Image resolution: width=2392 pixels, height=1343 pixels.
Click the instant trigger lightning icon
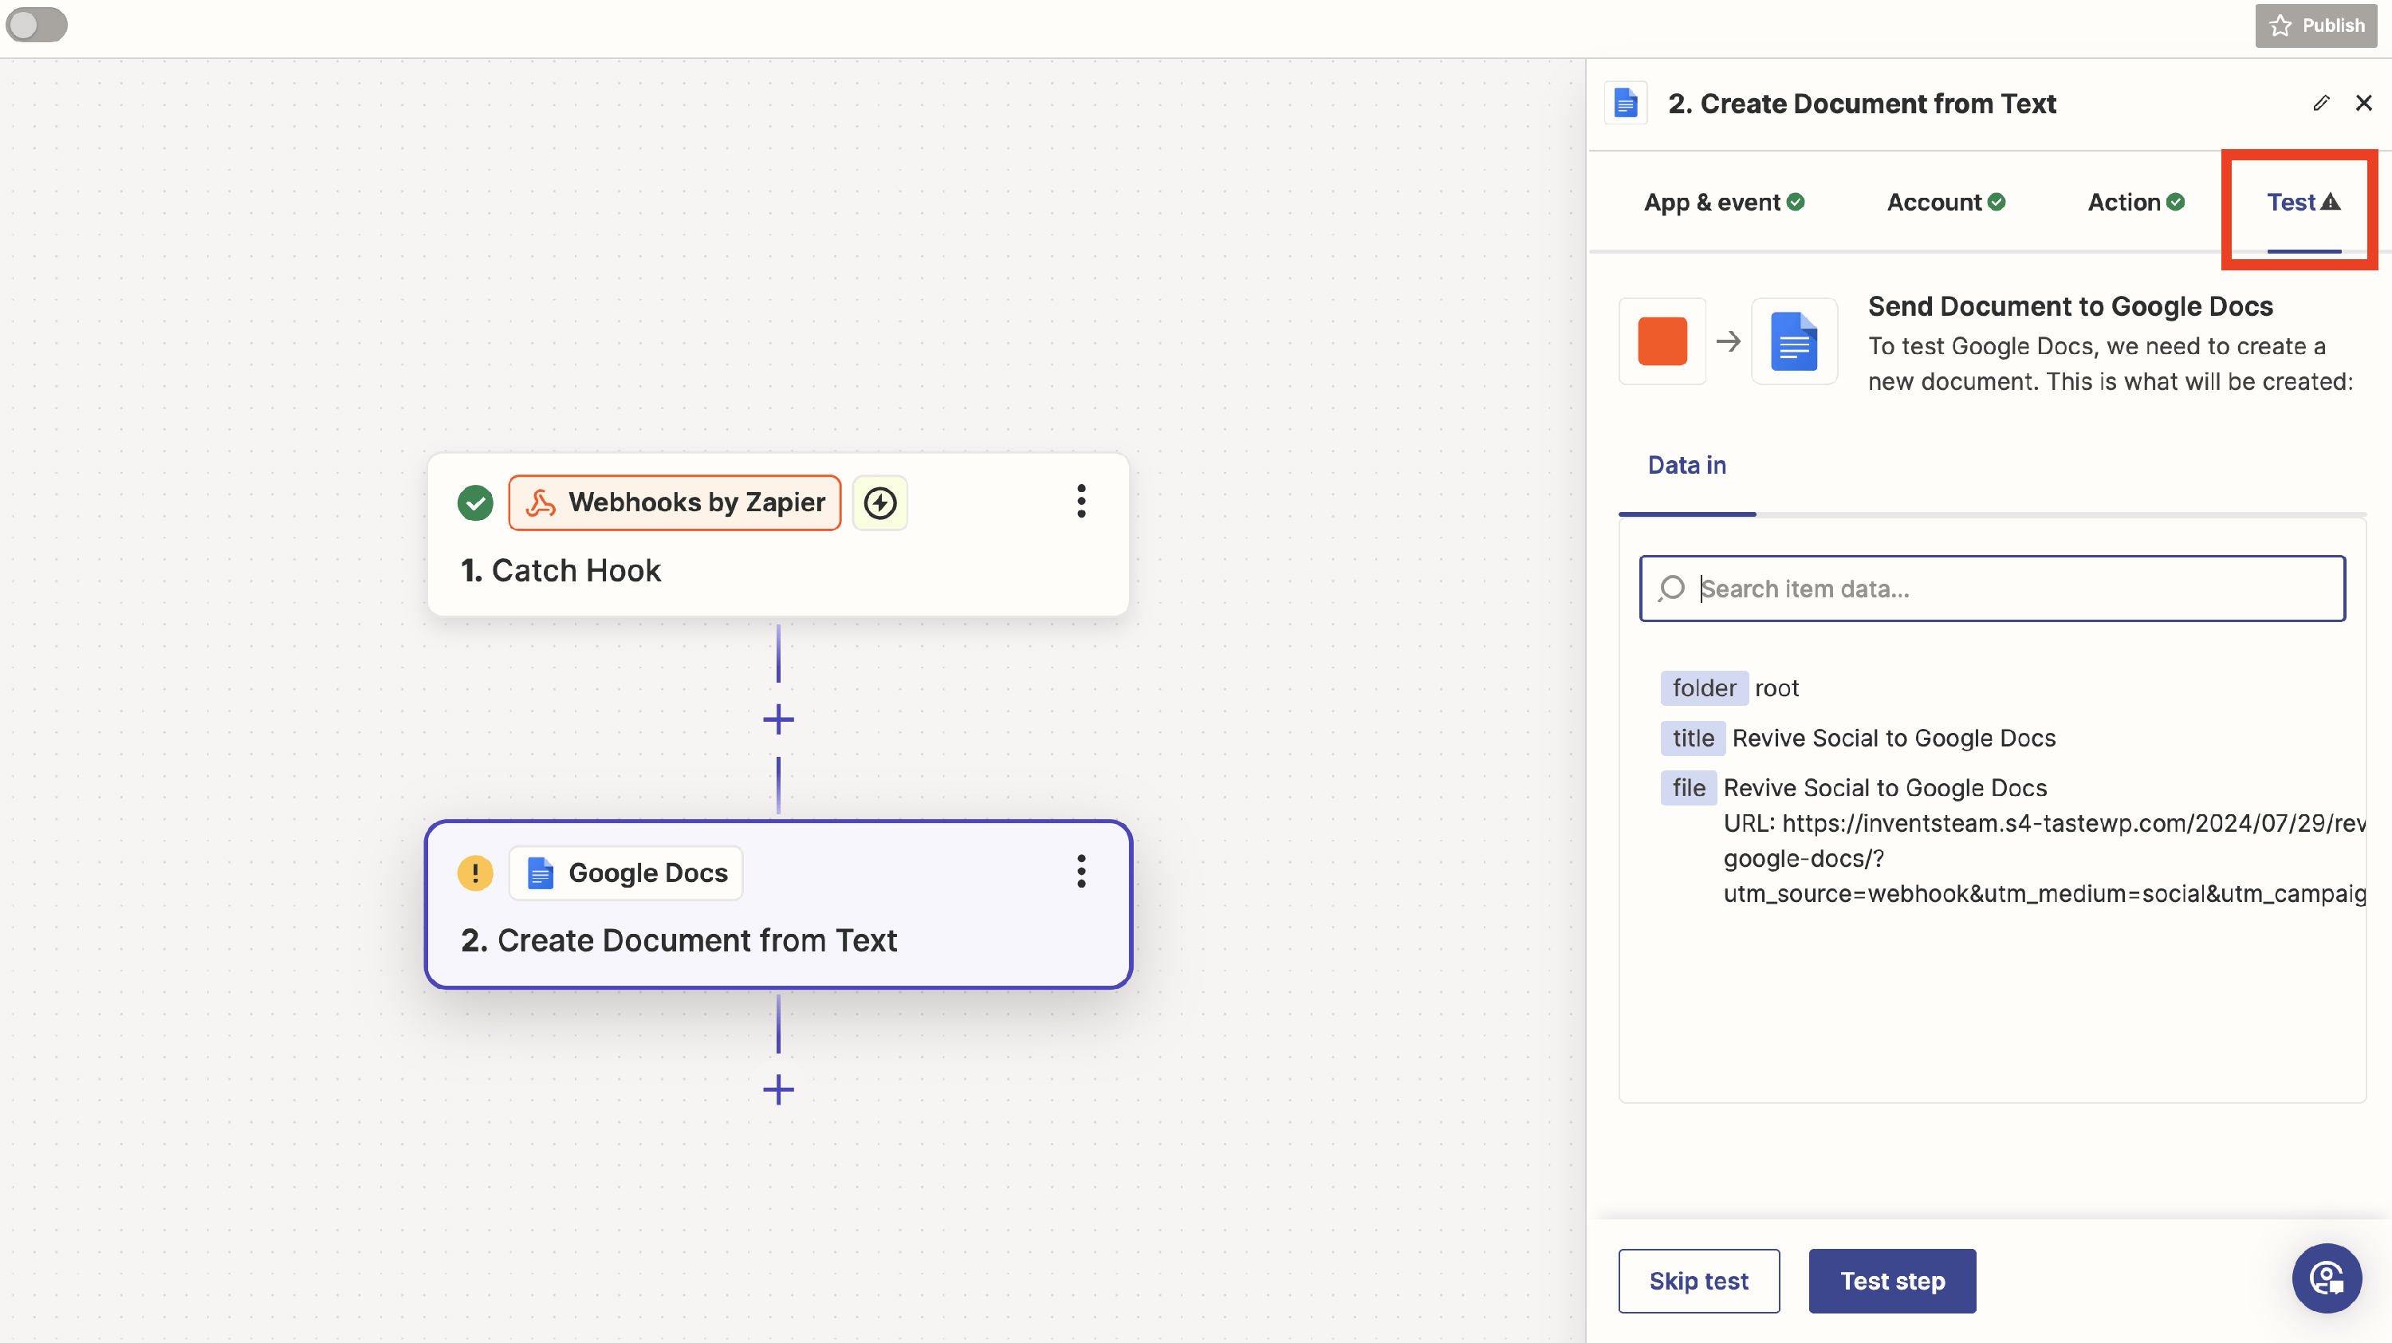pyautogui.click(x=879, y=503)
